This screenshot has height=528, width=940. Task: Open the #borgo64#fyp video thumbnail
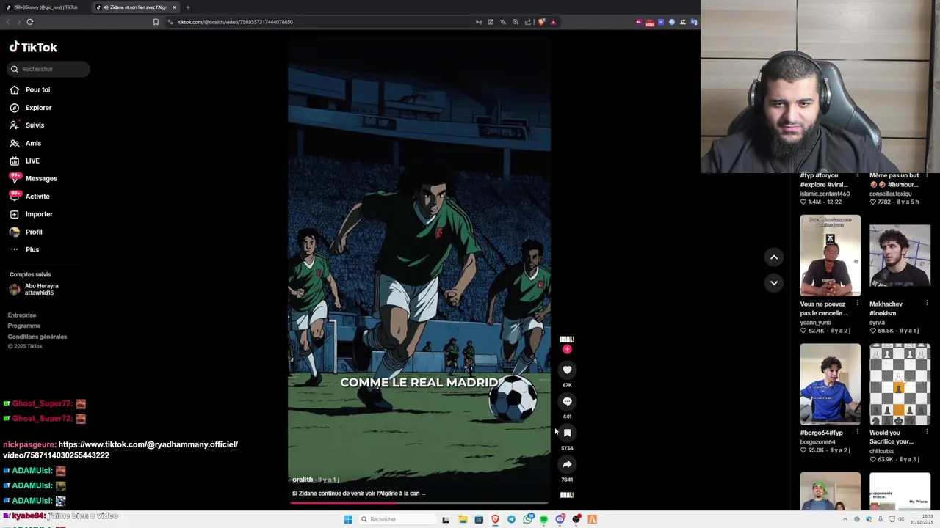830,384
